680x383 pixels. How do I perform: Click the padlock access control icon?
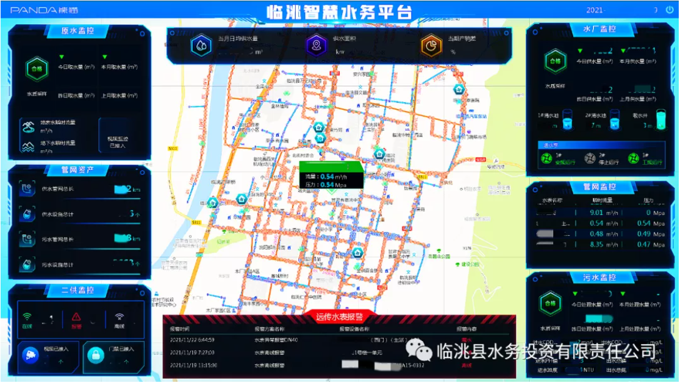point(97,355)
